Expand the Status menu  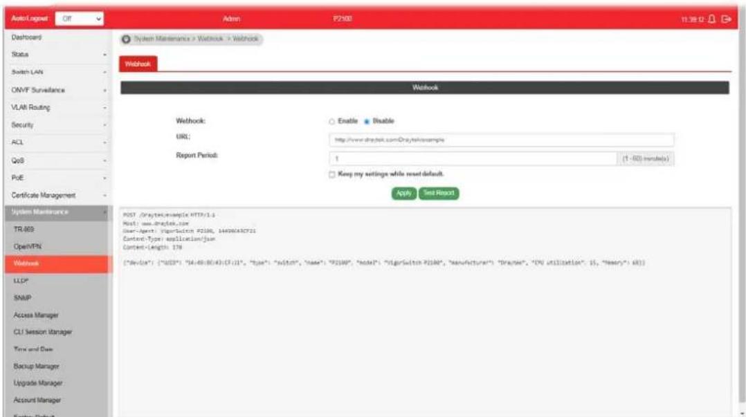58,55
